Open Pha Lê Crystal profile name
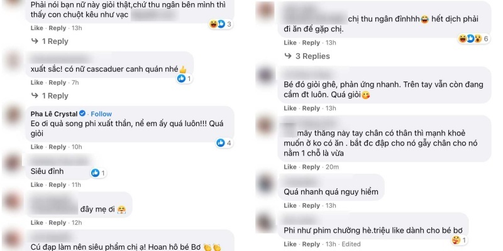Image resolution: width=503 pixels, height=251 pixels. click(x=54, y=114)
